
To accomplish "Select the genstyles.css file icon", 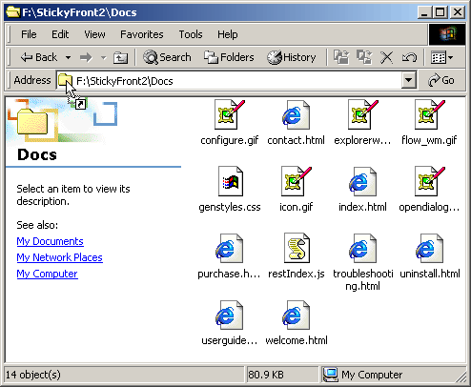I will point(231,181).
